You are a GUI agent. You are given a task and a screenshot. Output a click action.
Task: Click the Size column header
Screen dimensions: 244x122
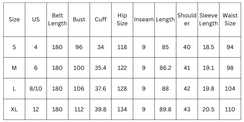(x=14, y=20)
